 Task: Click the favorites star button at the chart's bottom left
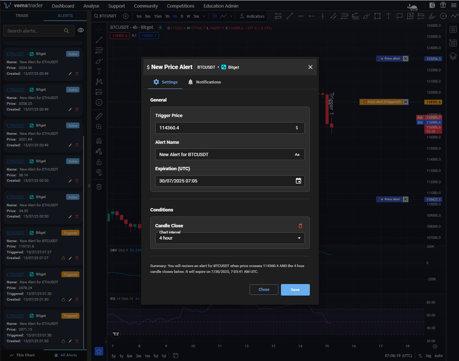coord(99,351)
